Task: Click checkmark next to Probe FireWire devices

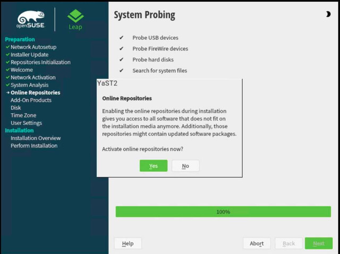Action: click(122, 48)
